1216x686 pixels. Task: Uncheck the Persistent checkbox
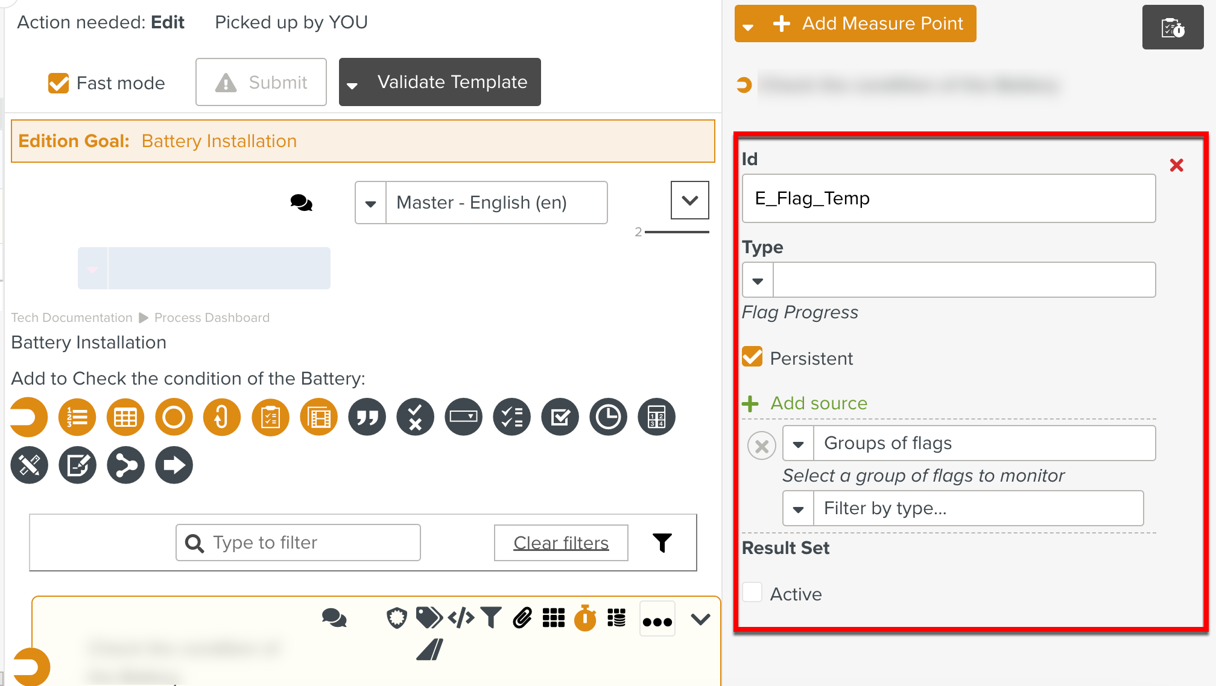[x=752, y=357]
